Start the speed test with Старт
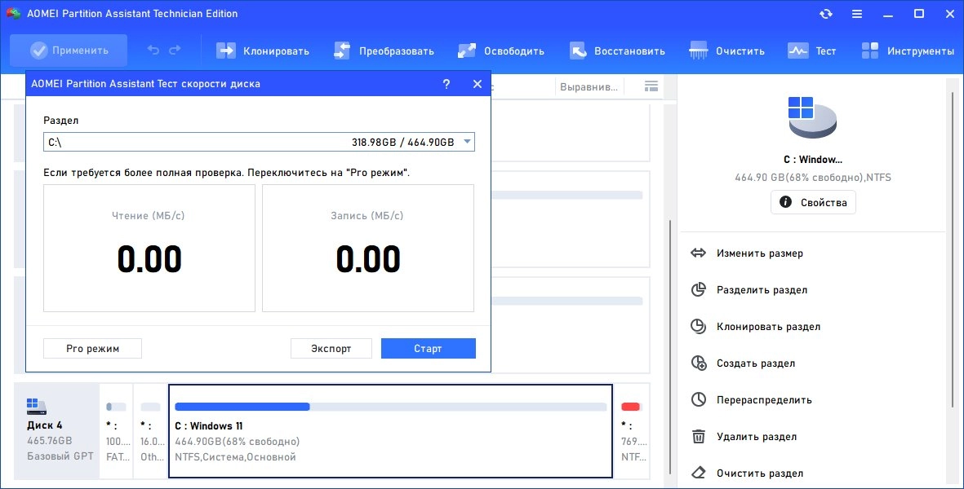The height and width of the screenshot is (489, 964). click(428, 349)
